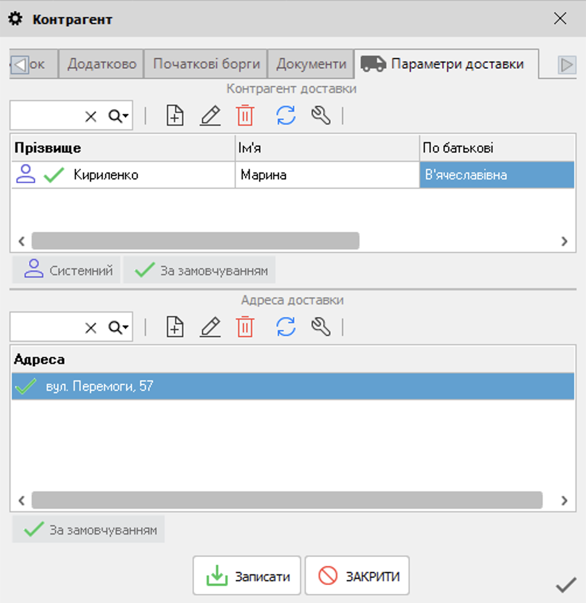Clear the address search field
Screen dimensions: 586x603
(90, 328)
